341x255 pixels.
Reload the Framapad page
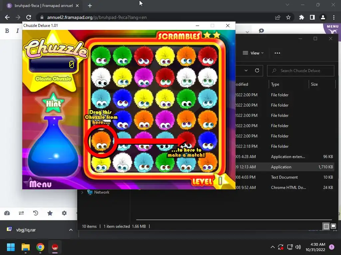click(29, 17)
